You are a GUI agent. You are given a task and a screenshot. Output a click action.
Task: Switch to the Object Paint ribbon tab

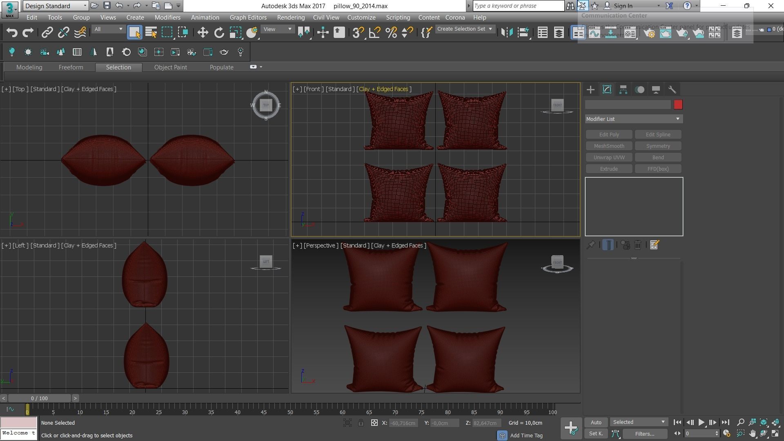click(170, 67)
